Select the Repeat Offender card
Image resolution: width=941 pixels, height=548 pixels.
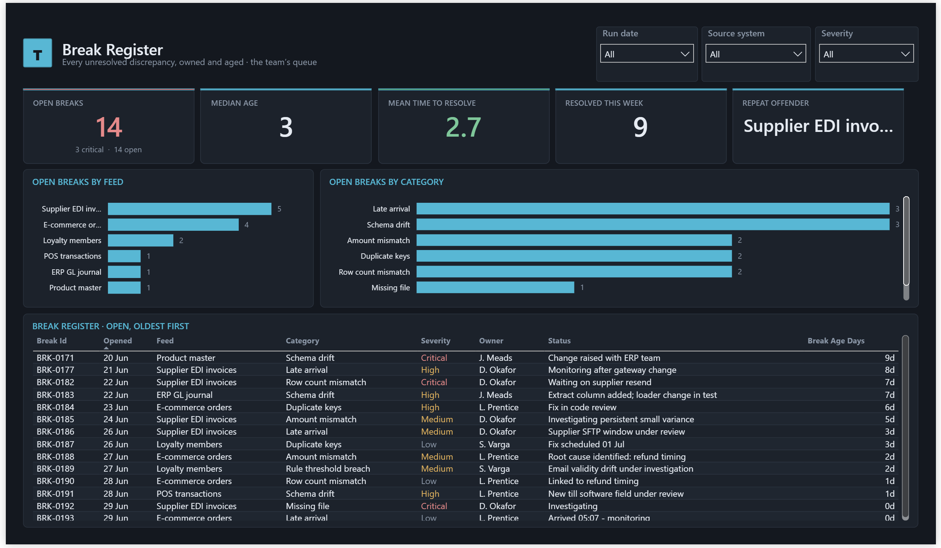[x=818, y=126]
